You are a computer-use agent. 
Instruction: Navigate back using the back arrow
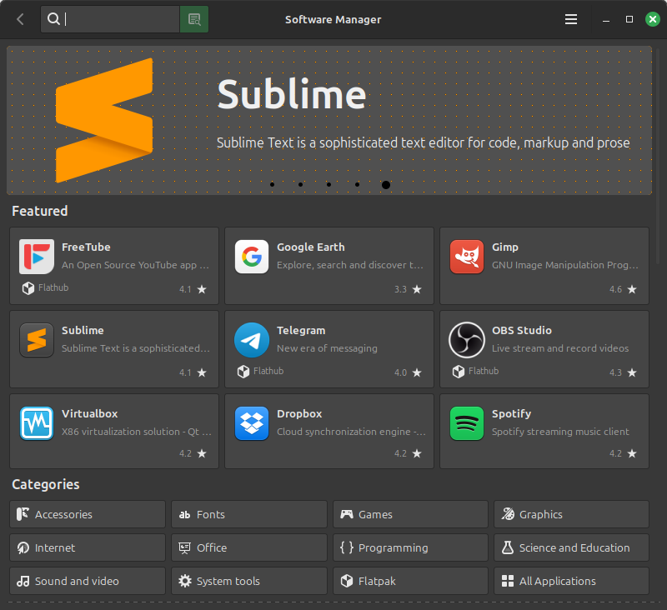click(x=18, y=18)
